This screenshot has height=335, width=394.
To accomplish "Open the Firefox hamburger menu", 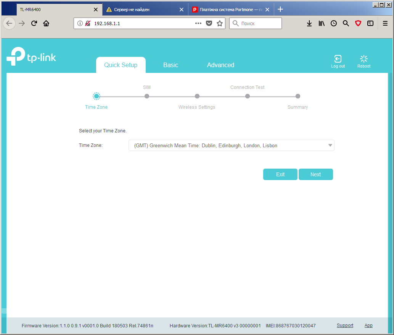I will tap(385, 23).
